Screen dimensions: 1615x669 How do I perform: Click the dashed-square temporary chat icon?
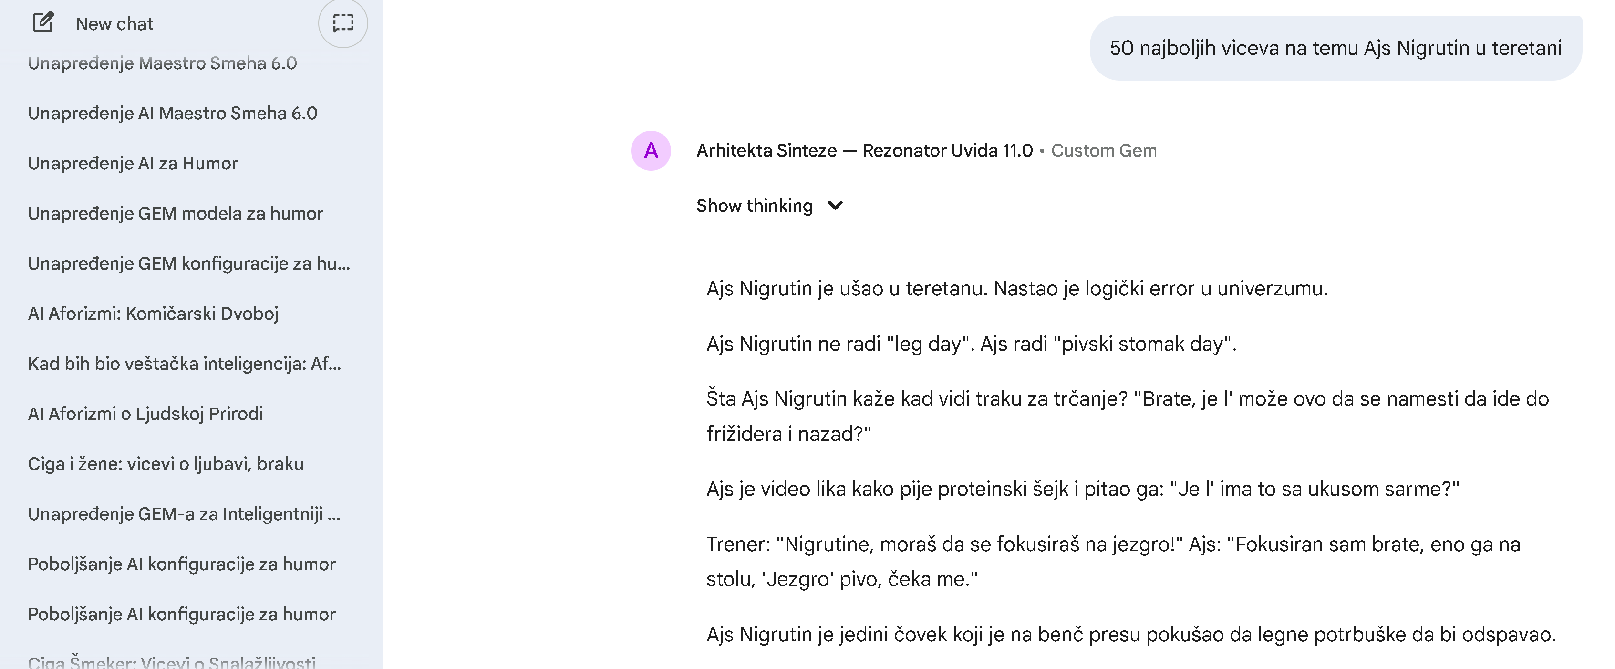coord(343,23)
